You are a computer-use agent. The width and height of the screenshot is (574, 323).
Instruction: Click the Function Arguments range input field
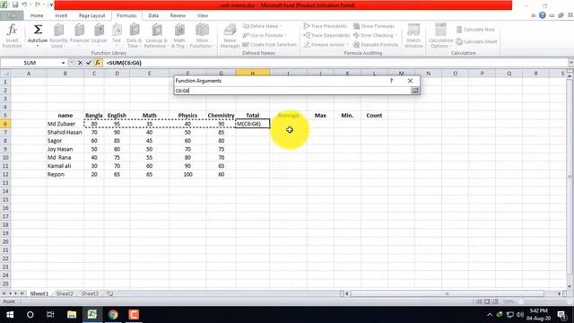tap(292, 91)
